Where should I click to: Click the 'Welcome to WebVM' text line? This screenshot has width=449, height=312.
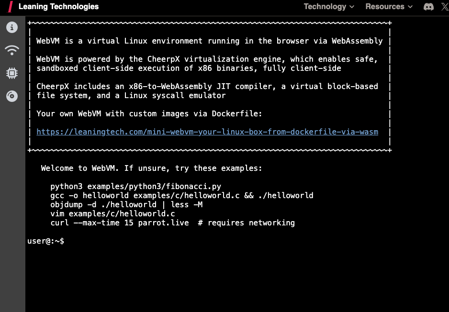[x=151, y=168]
